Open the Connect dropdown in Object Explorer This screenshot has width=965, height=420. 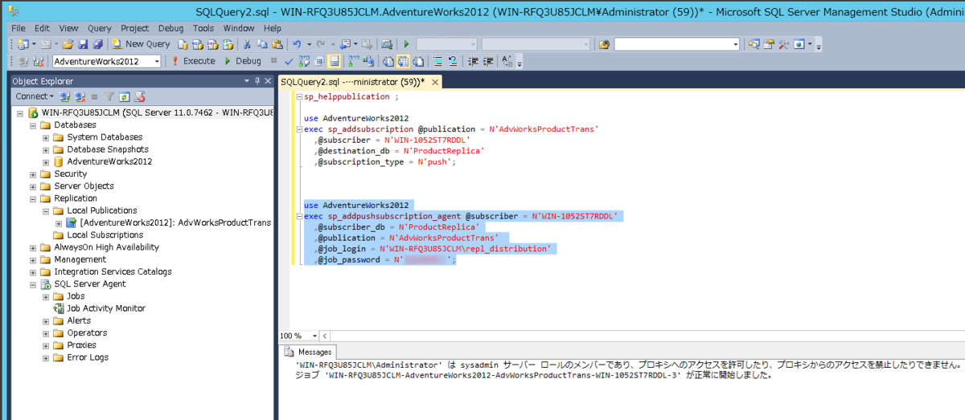point(35,96)
